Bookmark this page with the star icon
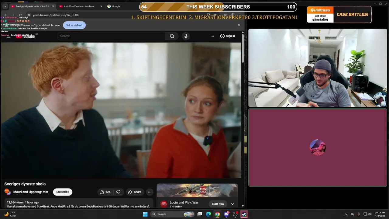The image size is (389, 219). (x=215, y=15)
